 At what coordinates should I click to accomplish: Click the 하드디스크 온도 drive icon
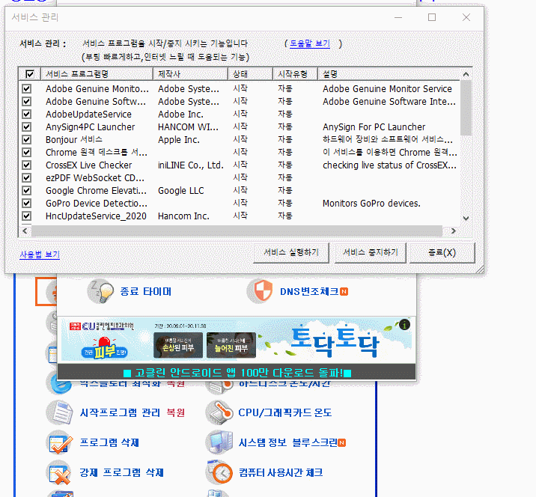point(219,387)
